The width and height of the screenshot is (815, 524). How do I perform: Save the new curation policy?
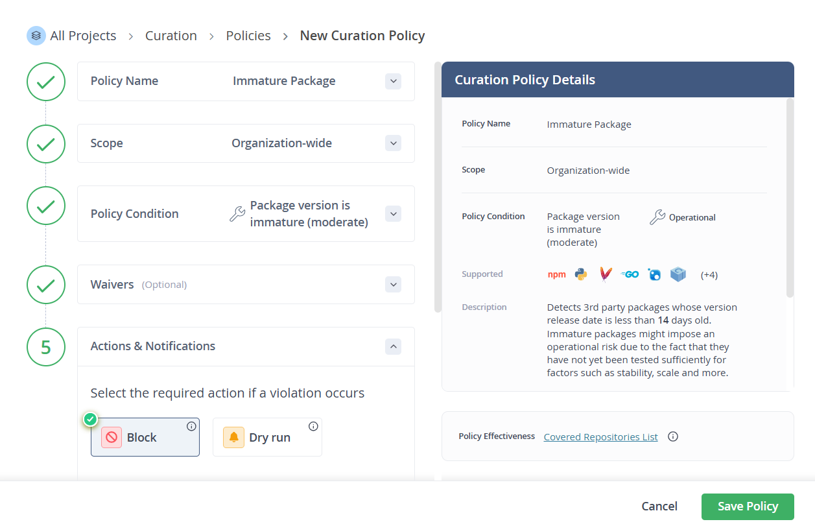point(747,506)
